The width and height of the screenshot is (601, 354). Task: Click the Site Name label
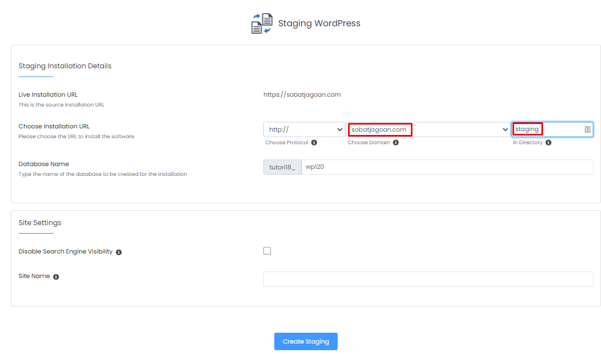34,276
